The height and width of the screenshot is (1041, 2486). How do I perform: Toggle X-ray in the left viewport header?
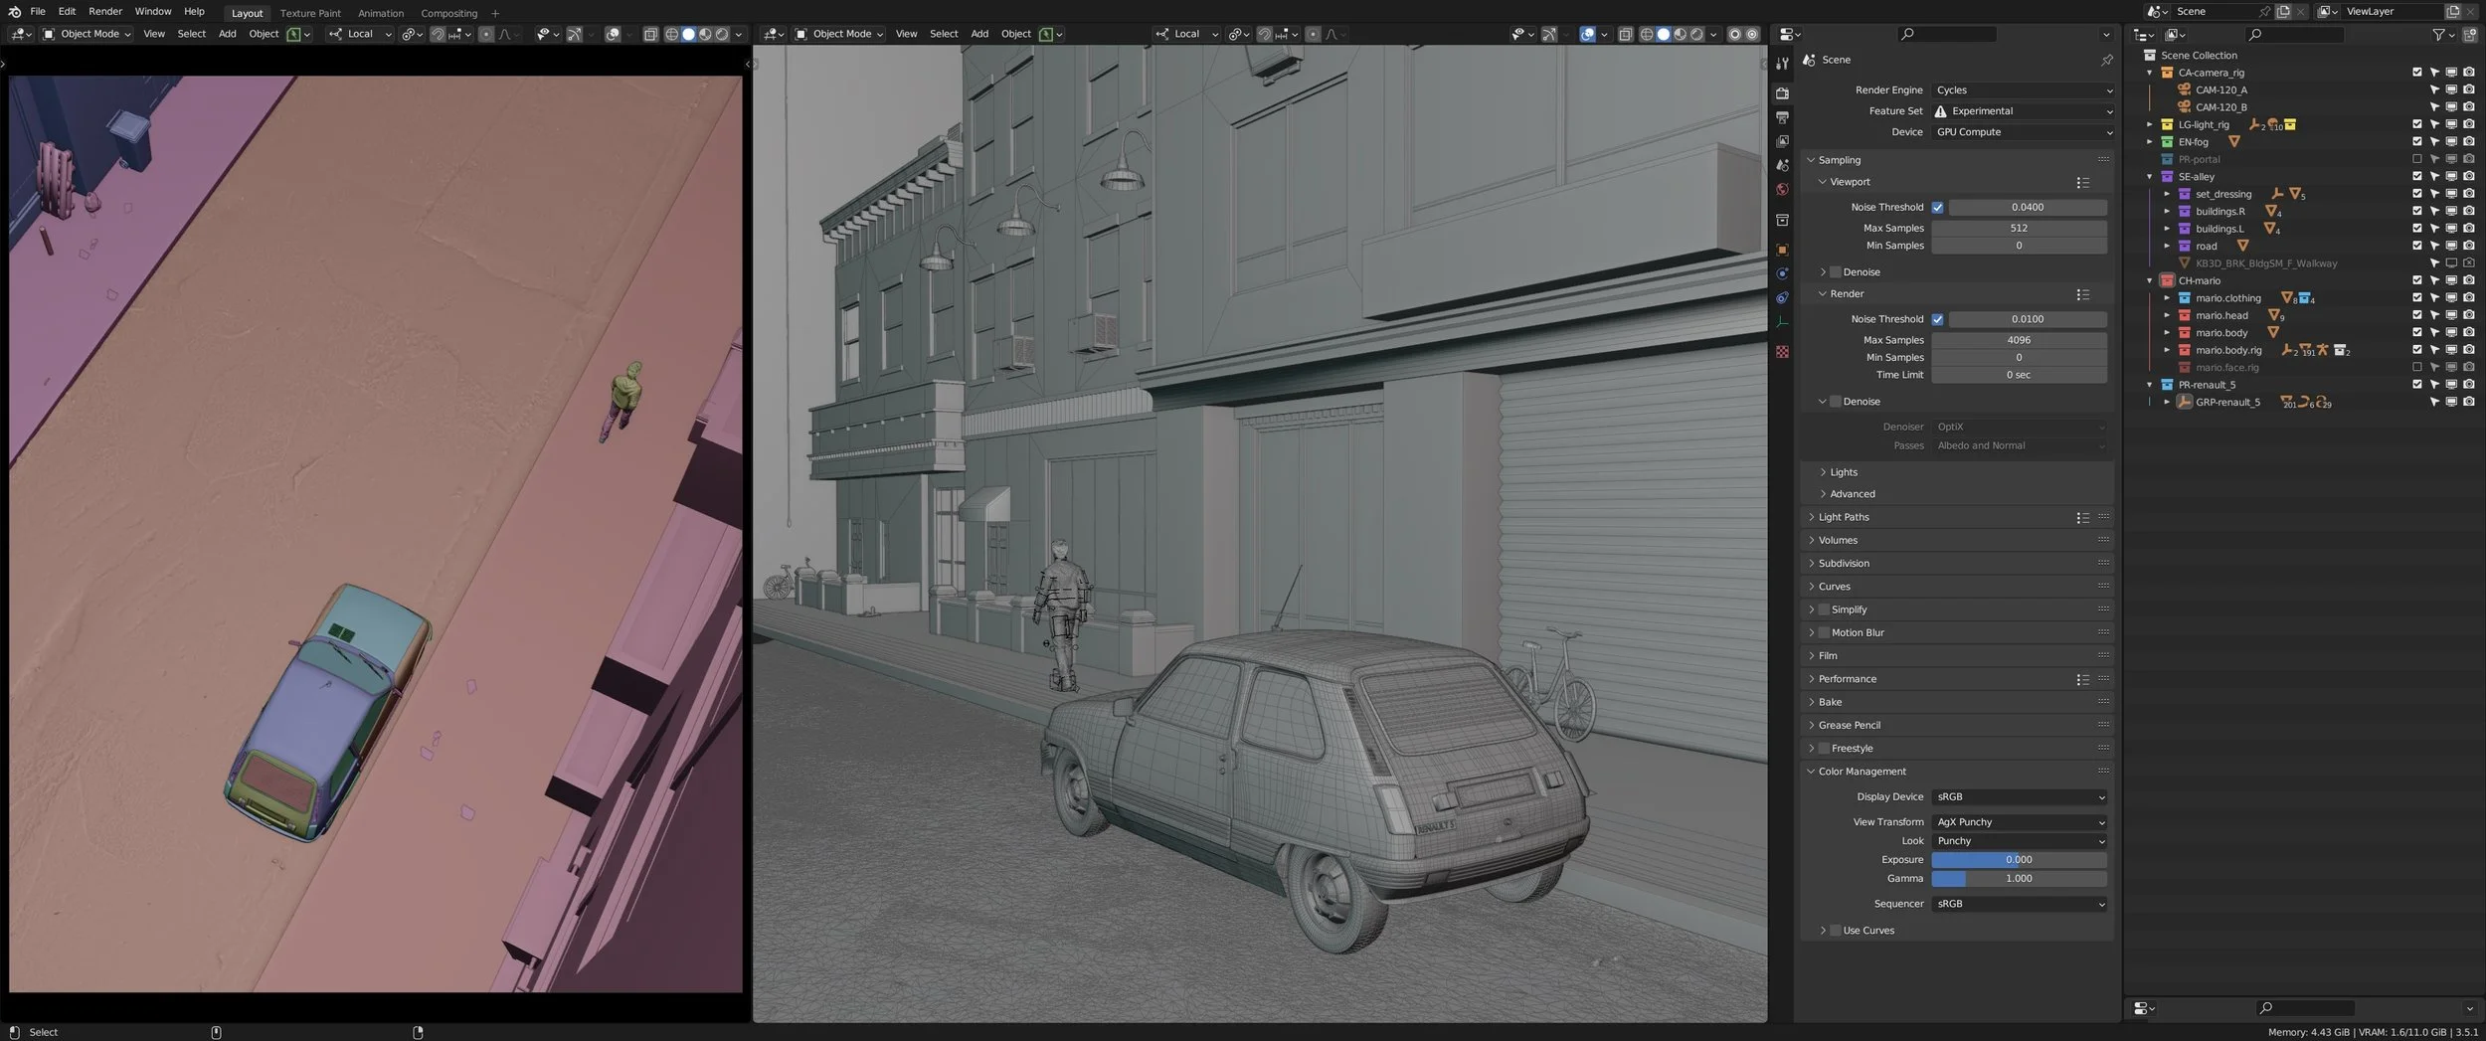(650, 34)
